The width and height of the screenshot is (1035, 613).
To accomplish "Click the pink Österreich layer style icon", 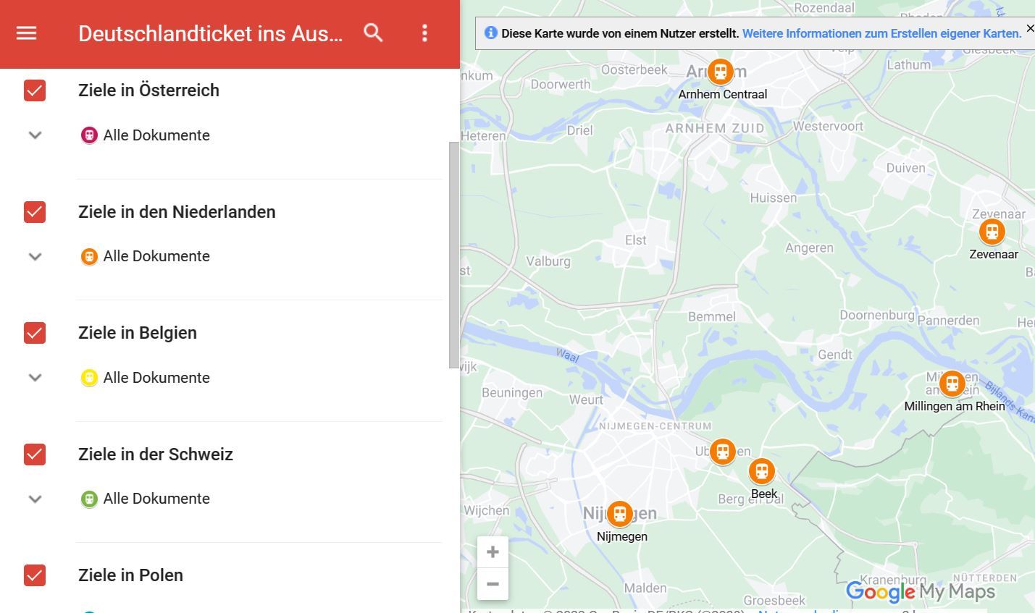I will pos(89,135).
